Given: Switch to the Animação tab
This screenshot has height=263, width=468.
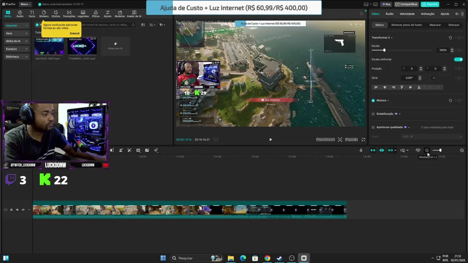Looking at the screenshot, I should 427,14.
